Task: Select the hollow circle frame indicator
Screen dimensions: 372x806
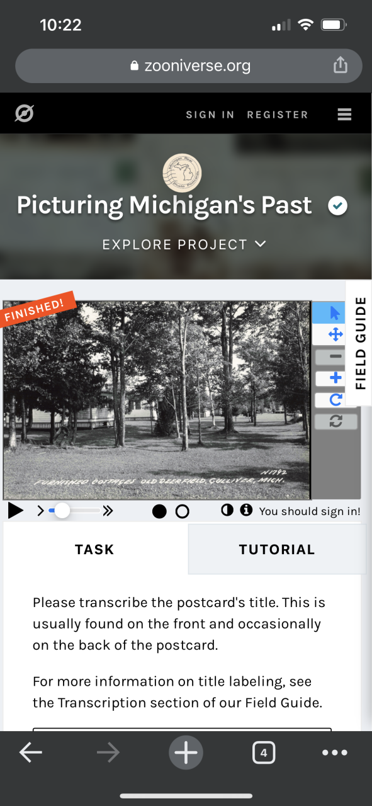Action: coord(182,511)
